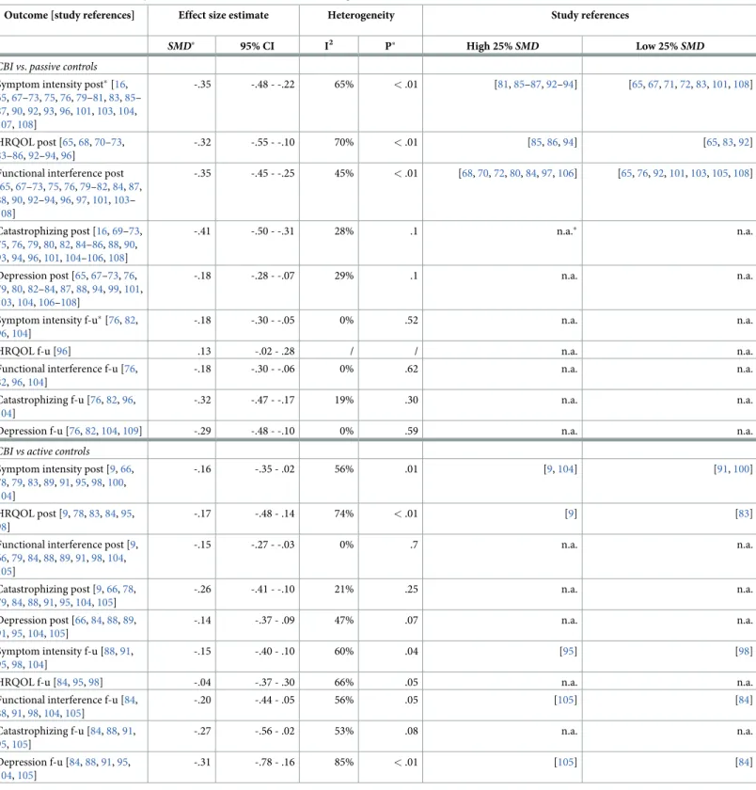
Task: Select the 'CBI vs. passive controls' section row
Action: click(x=49, y=67)
